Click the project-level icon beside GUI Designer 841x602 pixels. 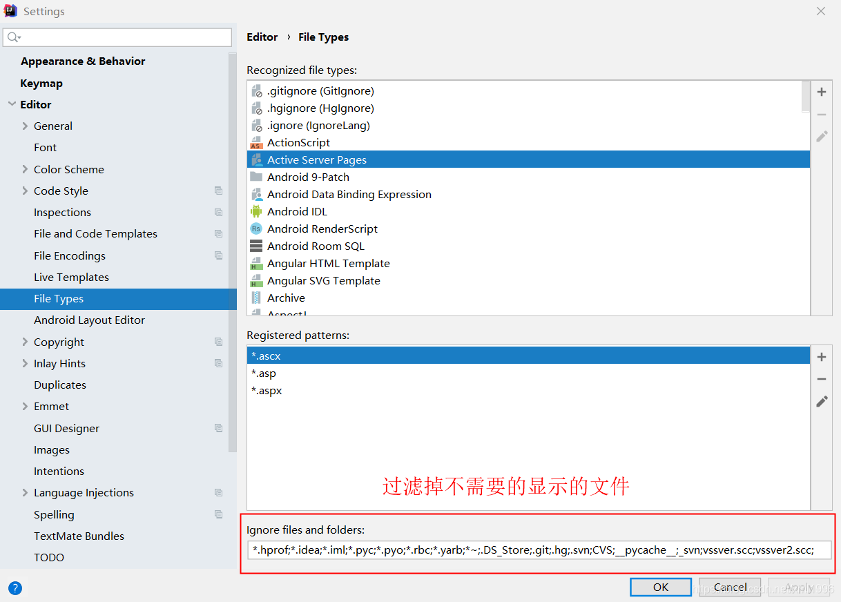pos(218,428)
